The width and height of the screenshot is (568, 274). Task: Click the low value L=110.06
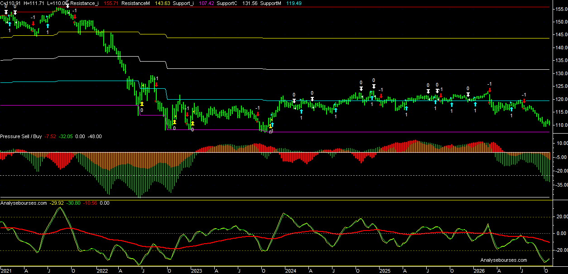pos(57,3)
